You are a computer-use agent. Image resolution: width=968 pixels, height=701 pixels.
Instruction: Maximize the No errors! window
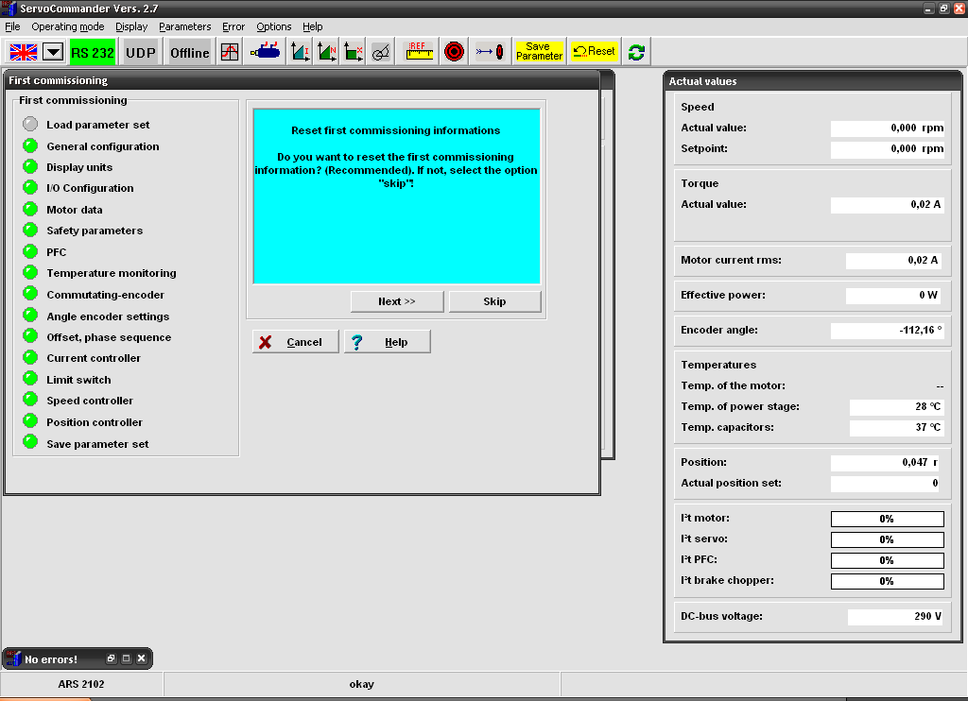[x=126, y=658]
